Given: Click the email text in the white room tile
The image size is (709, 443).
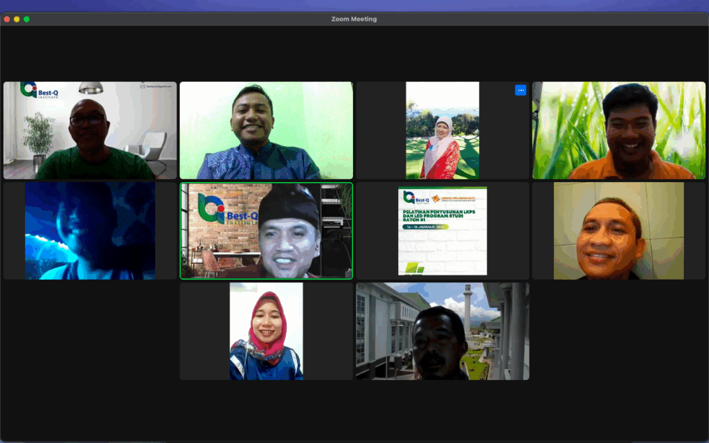Looking at the screenshot, I should pyautogui.click(x=155, y=87).
